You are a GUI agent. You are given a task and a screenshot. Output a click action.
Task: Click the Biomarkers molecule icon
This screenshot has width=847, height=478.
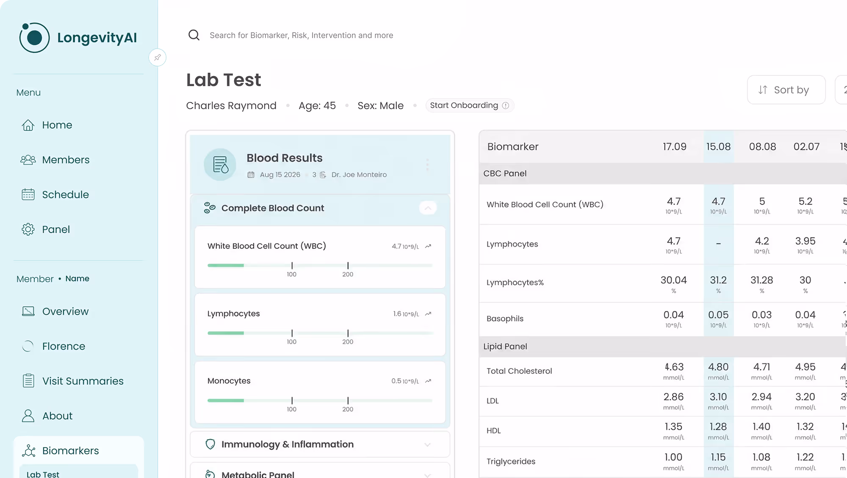[x=28, y=451]
